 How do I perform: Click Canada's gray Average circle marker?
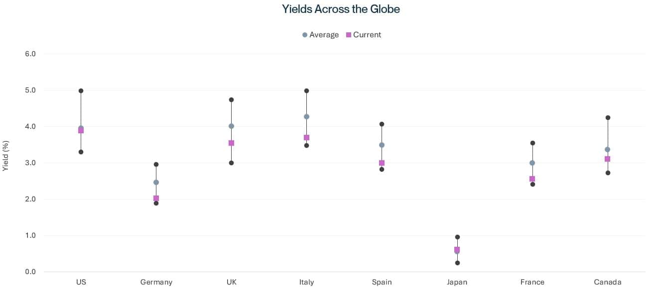pos(607,149)
